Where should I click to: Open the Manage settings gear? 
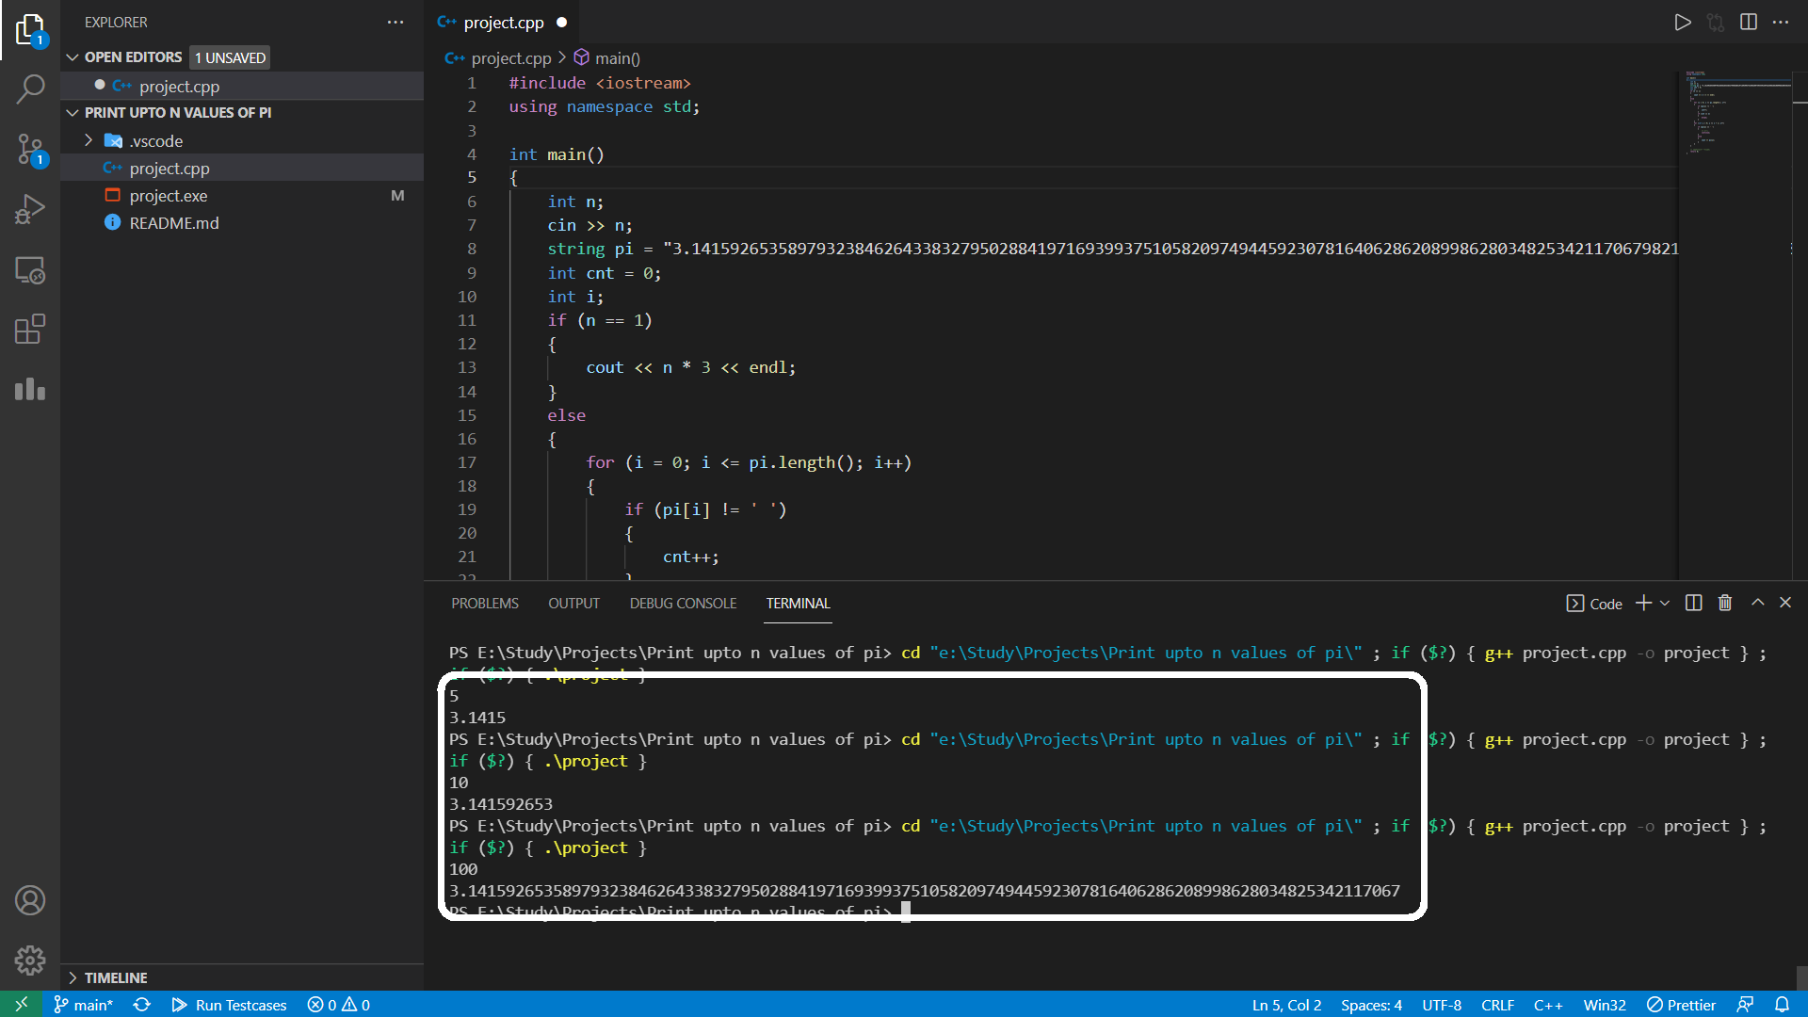click(x=30, y=960)
